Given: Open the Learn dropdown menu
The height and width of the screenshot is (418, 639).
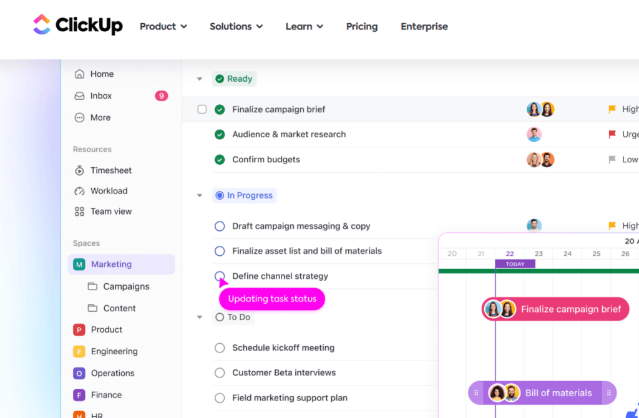Looking at the screenshot, I should tap(305, 26).
